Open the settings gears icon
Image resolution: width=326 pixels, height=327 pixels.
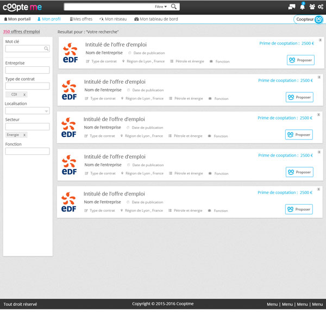(321, 7)
